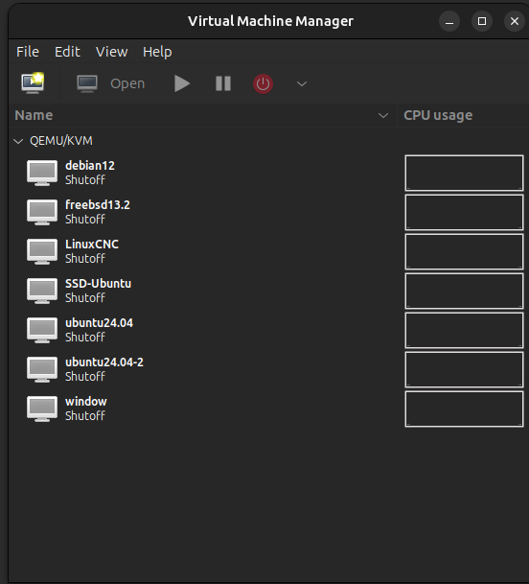Click the debian12 CPU usage graph
The height and width of the screenshot is (584, 529).
pos(464,174)
